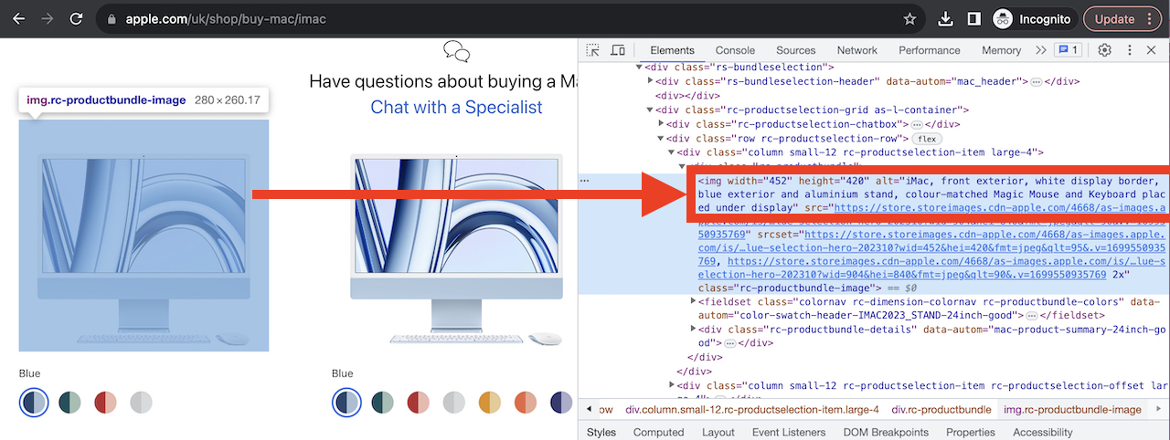Viewport: 1170px width, 440px height.
Task: Toggle the Chrome side panel icon
Action: (x=974, y=18)
